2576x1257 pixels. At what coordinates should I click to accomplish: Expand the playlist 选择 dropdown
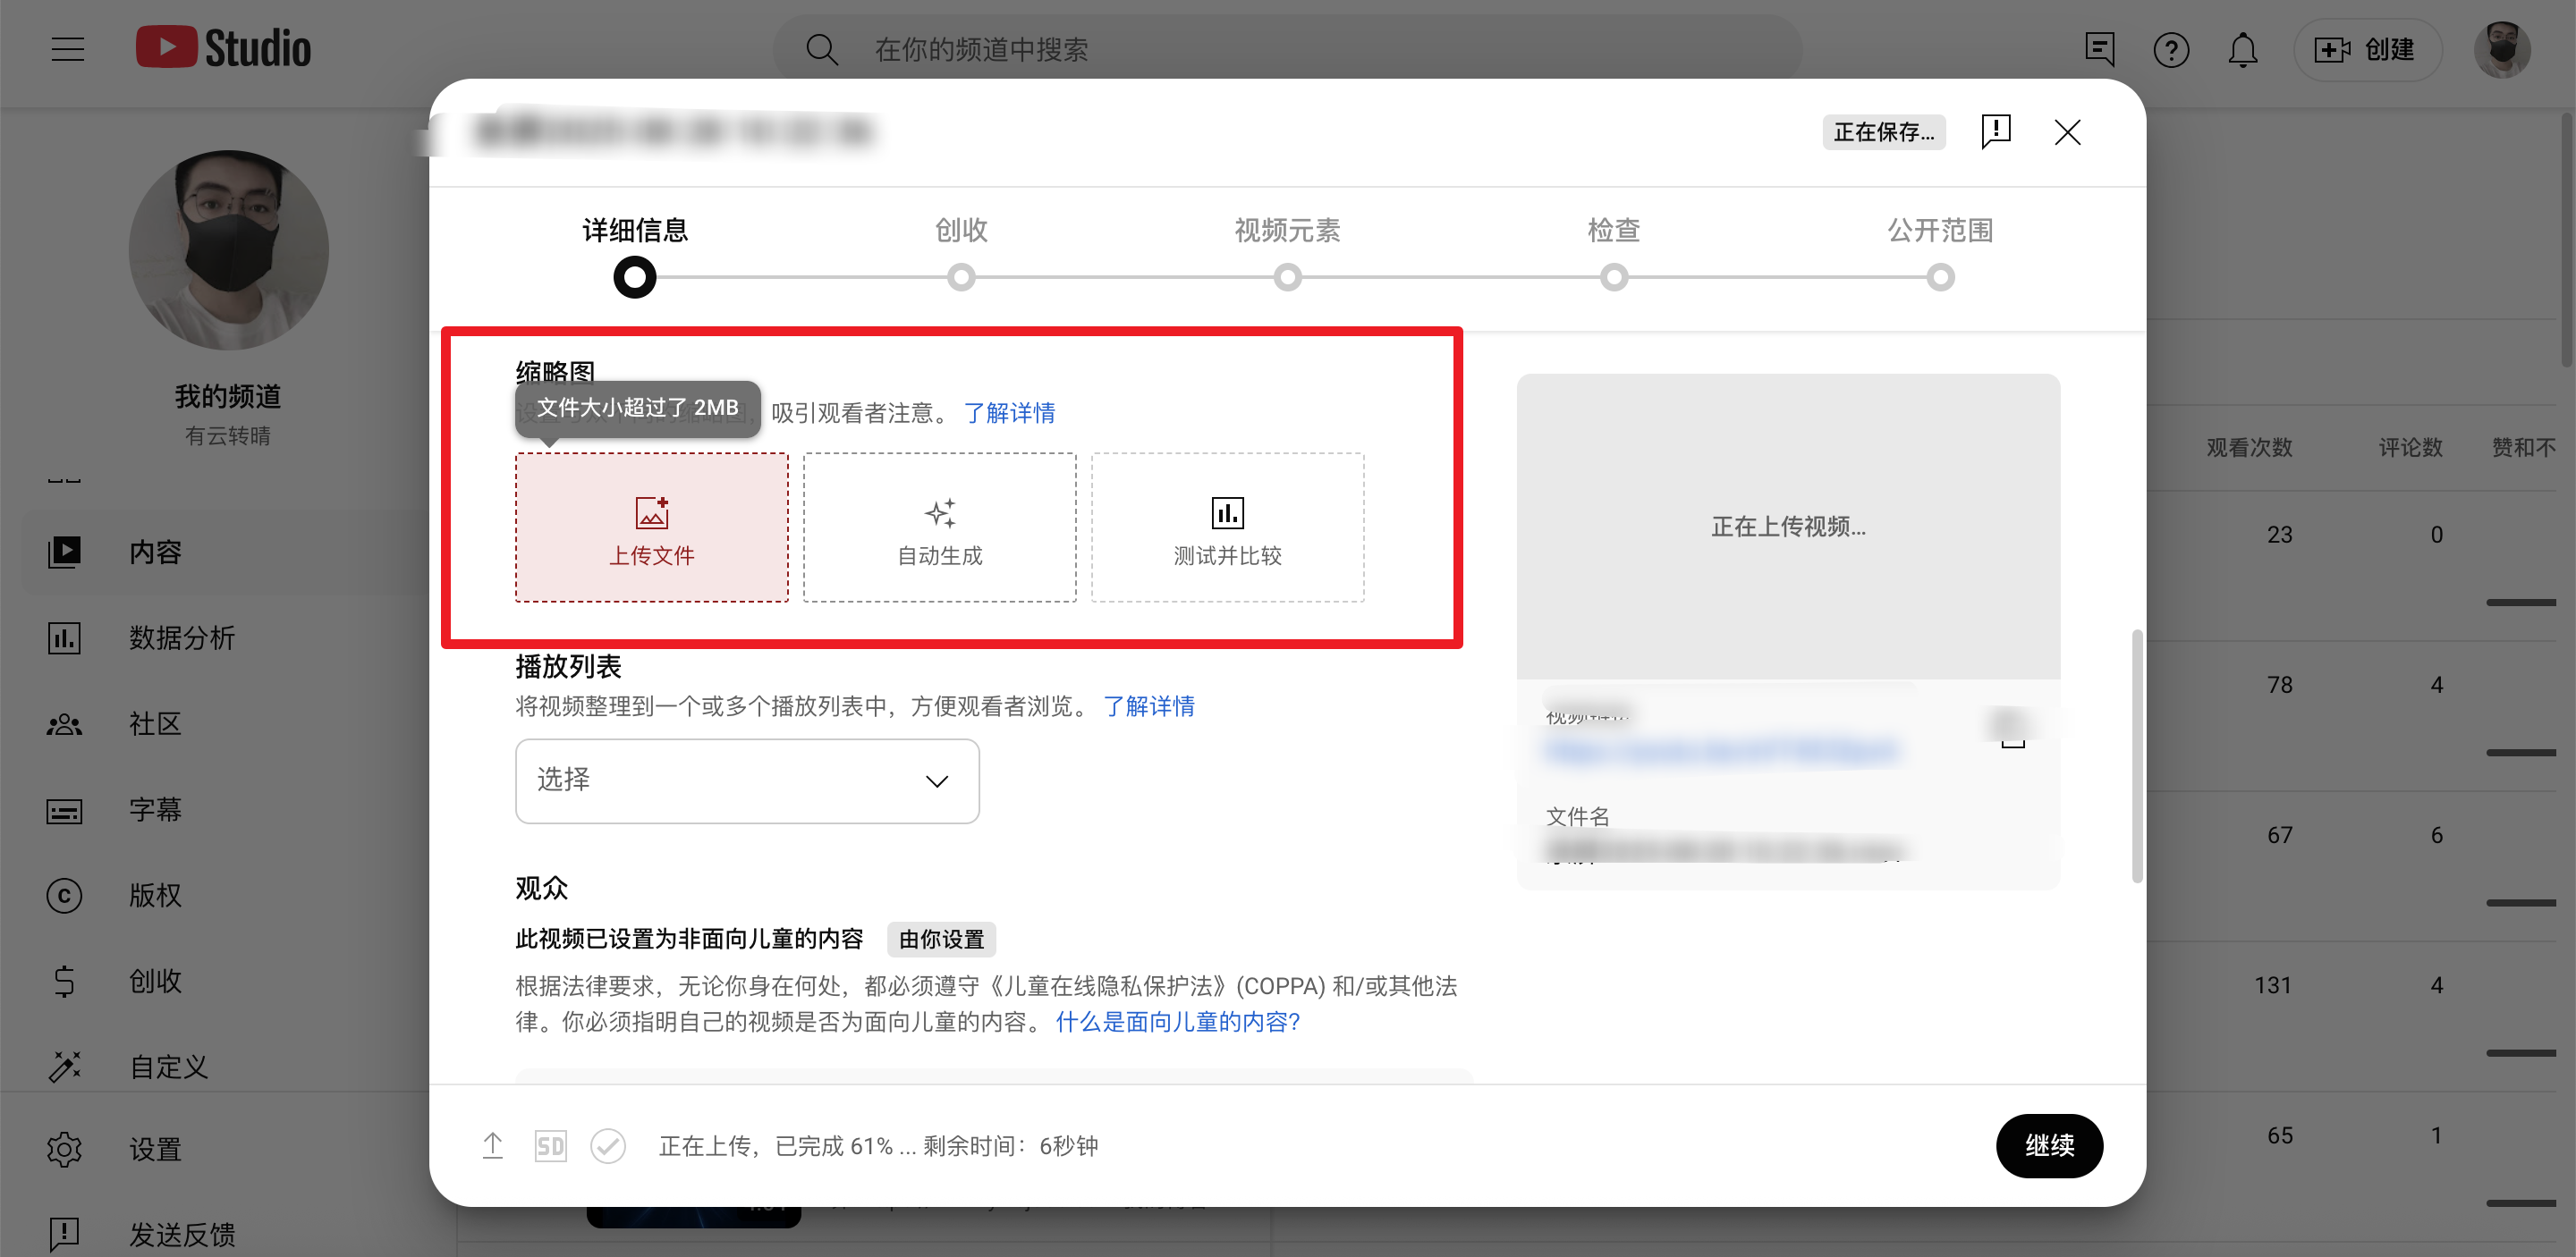[x=746, y=780]
